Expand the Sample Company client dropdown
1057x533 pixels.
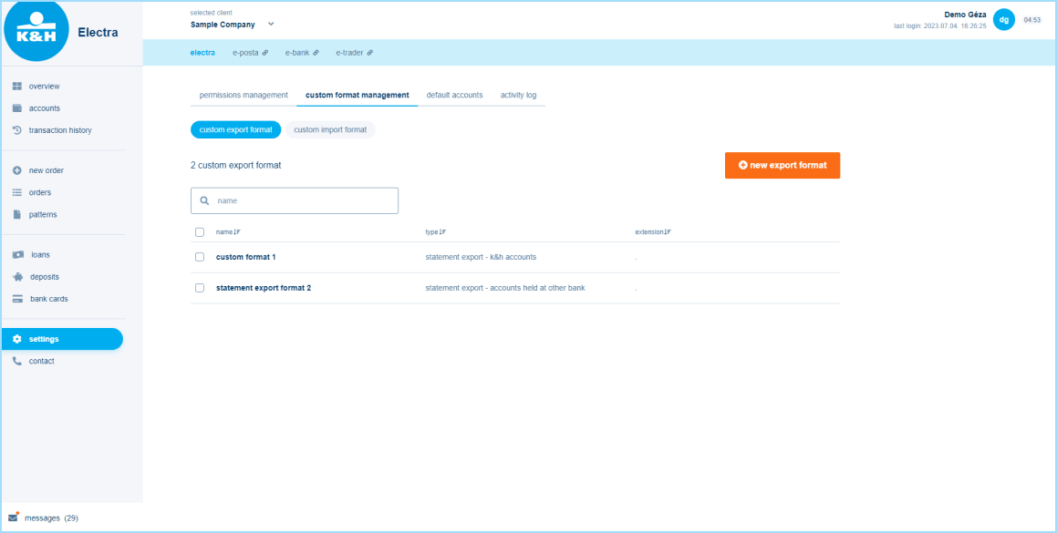pos(271,25)
